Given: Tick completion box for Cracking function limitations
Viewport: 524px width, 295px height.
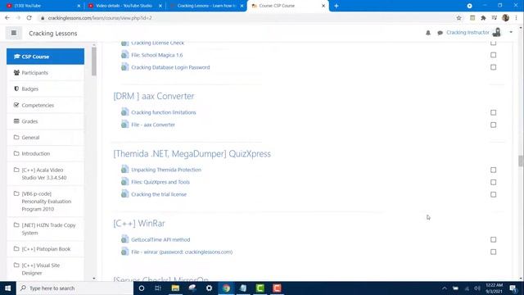Looking at the screenshot, I should (493, 112).
